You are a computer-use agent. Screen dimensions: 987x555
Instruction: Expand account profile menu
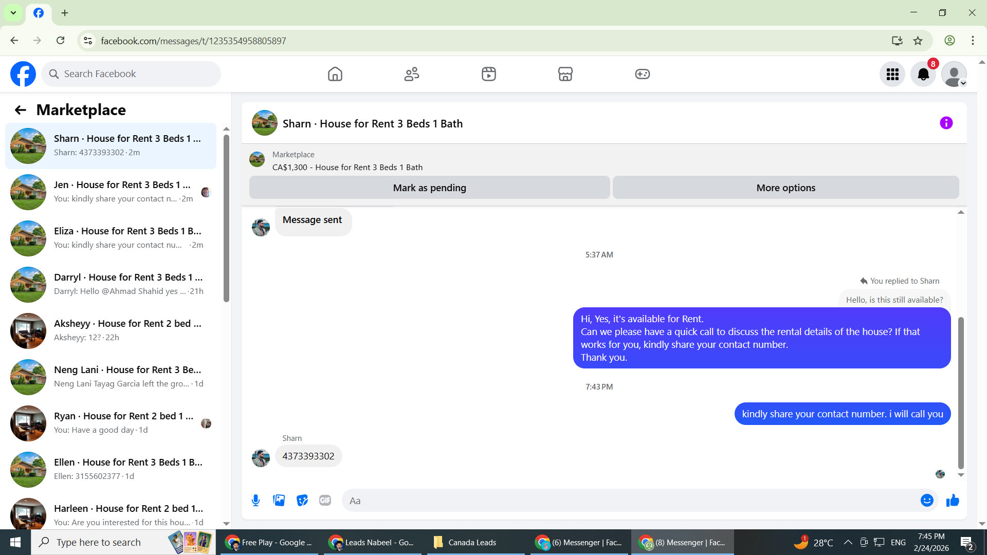point(954,75)
